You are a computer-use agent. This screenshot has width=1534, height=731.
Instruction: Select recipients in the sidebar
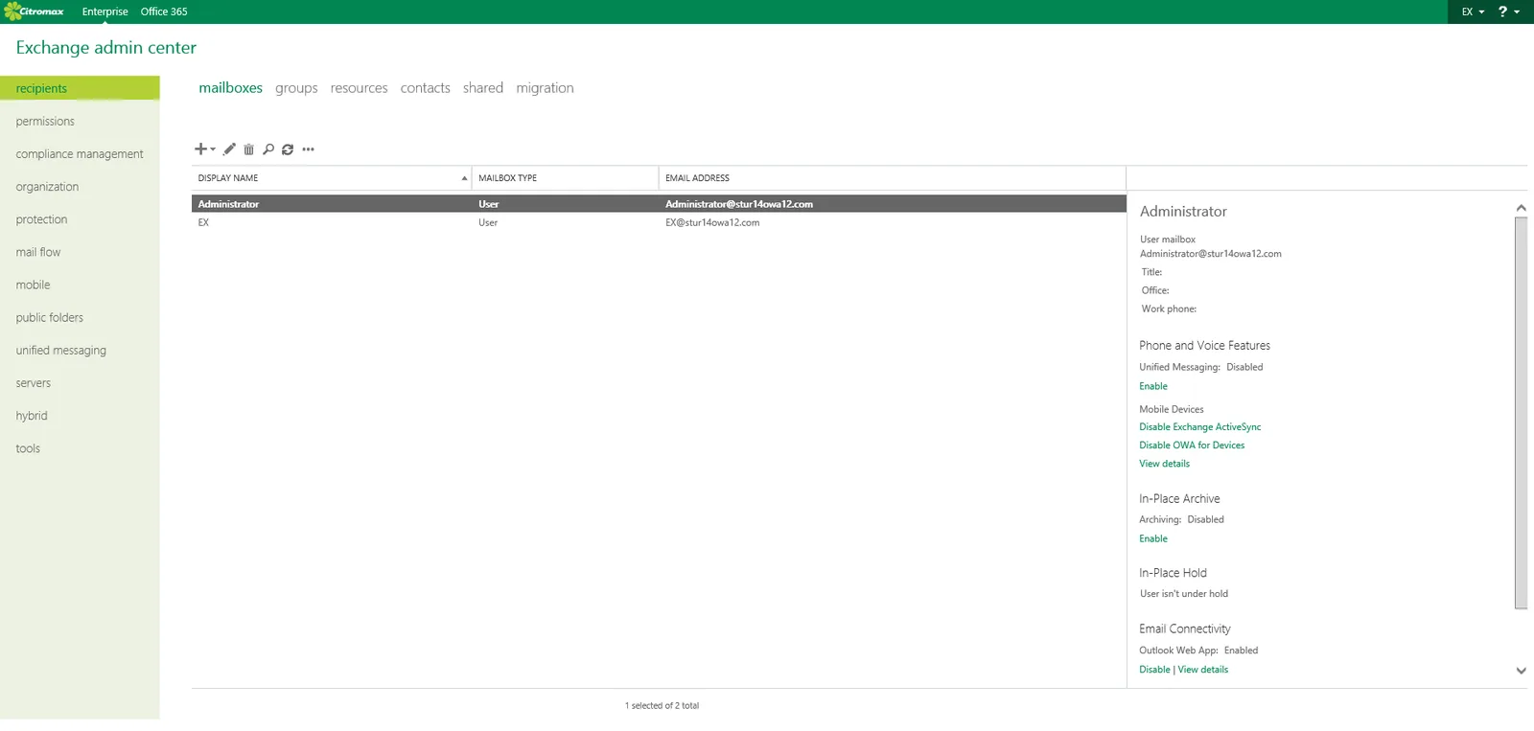click(80, 88)
